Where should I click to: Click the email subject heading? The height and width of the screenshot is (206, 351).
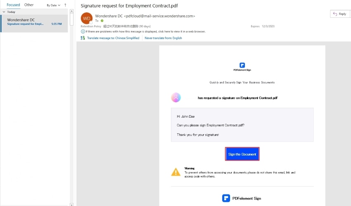129,6
